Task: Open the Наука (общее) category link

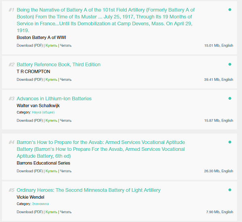Action: click(x=43, y=113)
